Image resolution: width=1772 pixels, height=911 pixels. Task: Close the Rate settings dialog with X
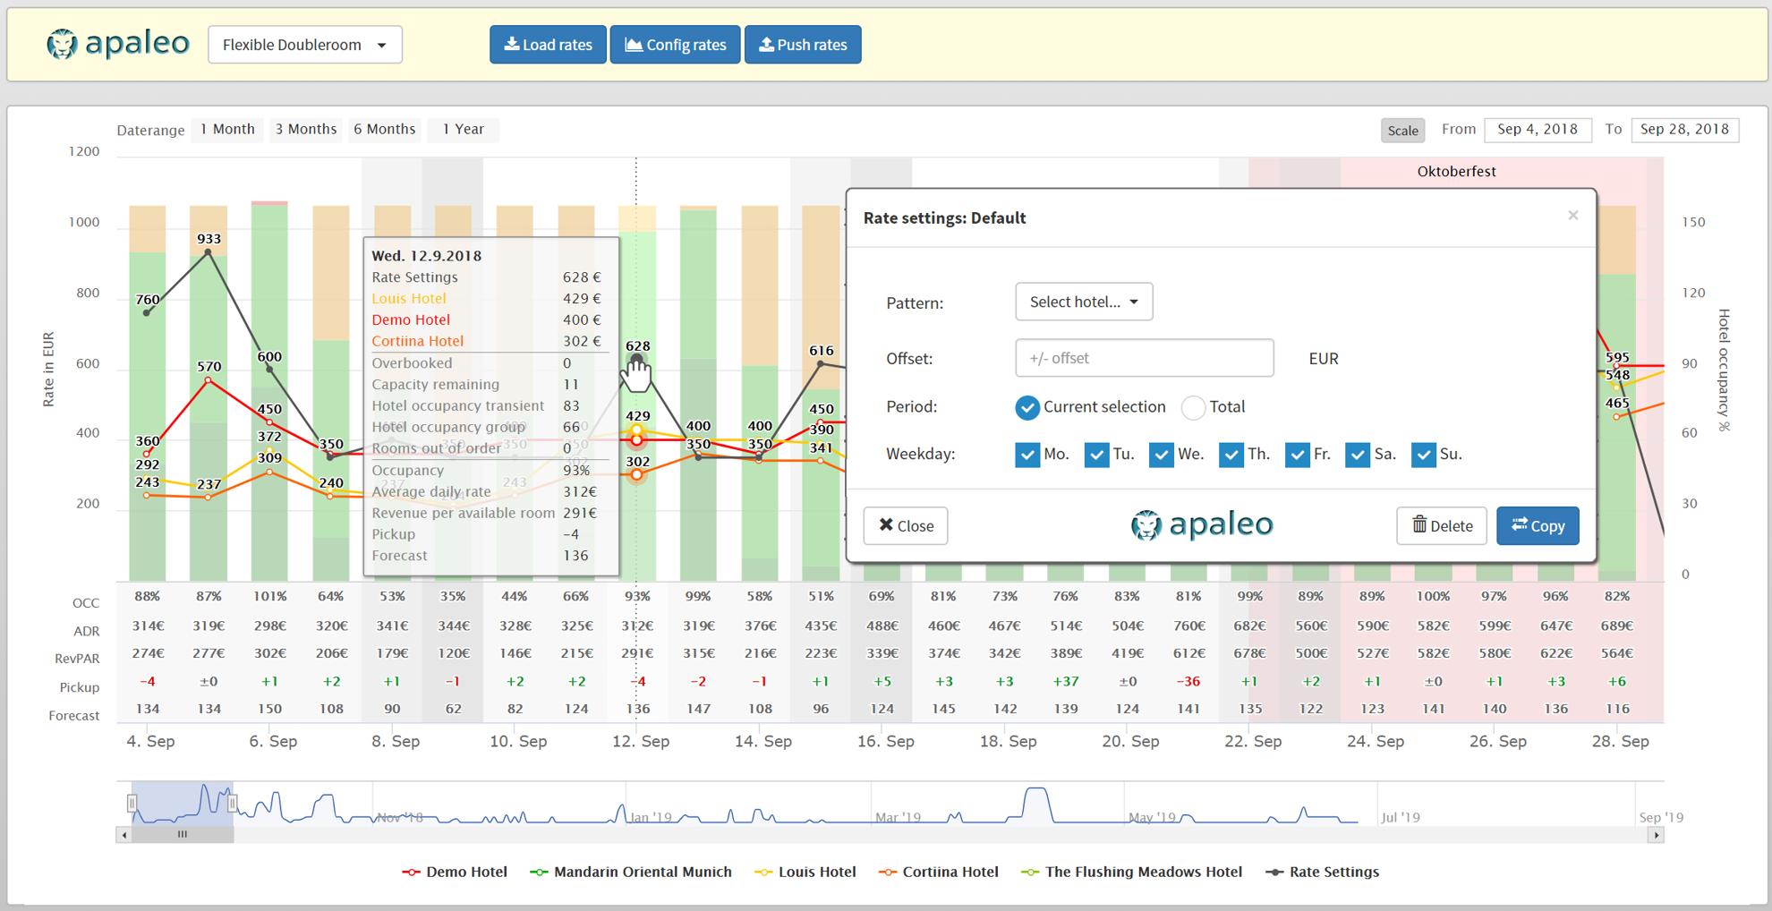click(1572, 216)
